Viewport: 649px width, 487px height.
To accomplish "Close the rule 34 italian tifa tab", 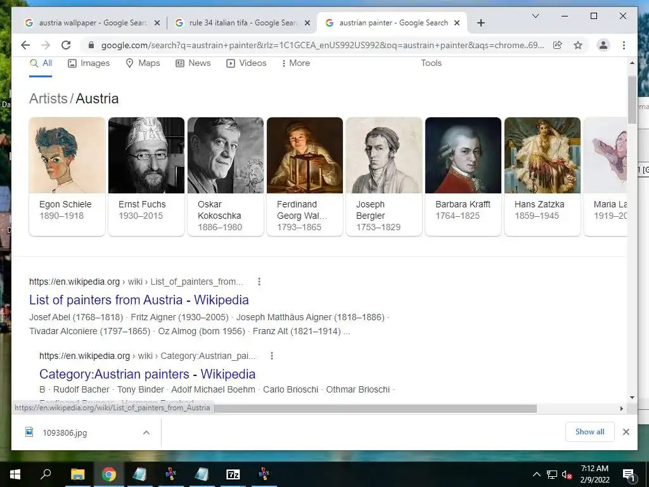I will tap(307, 23).
